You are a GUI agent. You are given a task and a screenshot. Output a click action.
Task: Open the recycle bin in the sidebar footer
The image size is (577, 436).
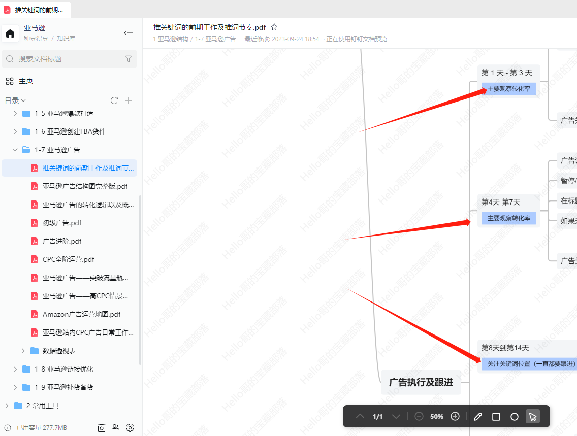101,428
